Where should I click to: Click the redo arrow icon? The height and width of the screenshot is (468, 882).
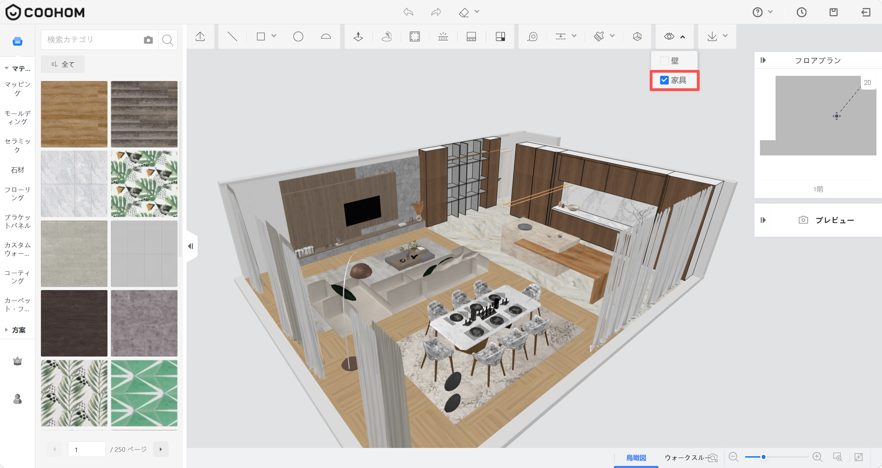click(436, 12)
